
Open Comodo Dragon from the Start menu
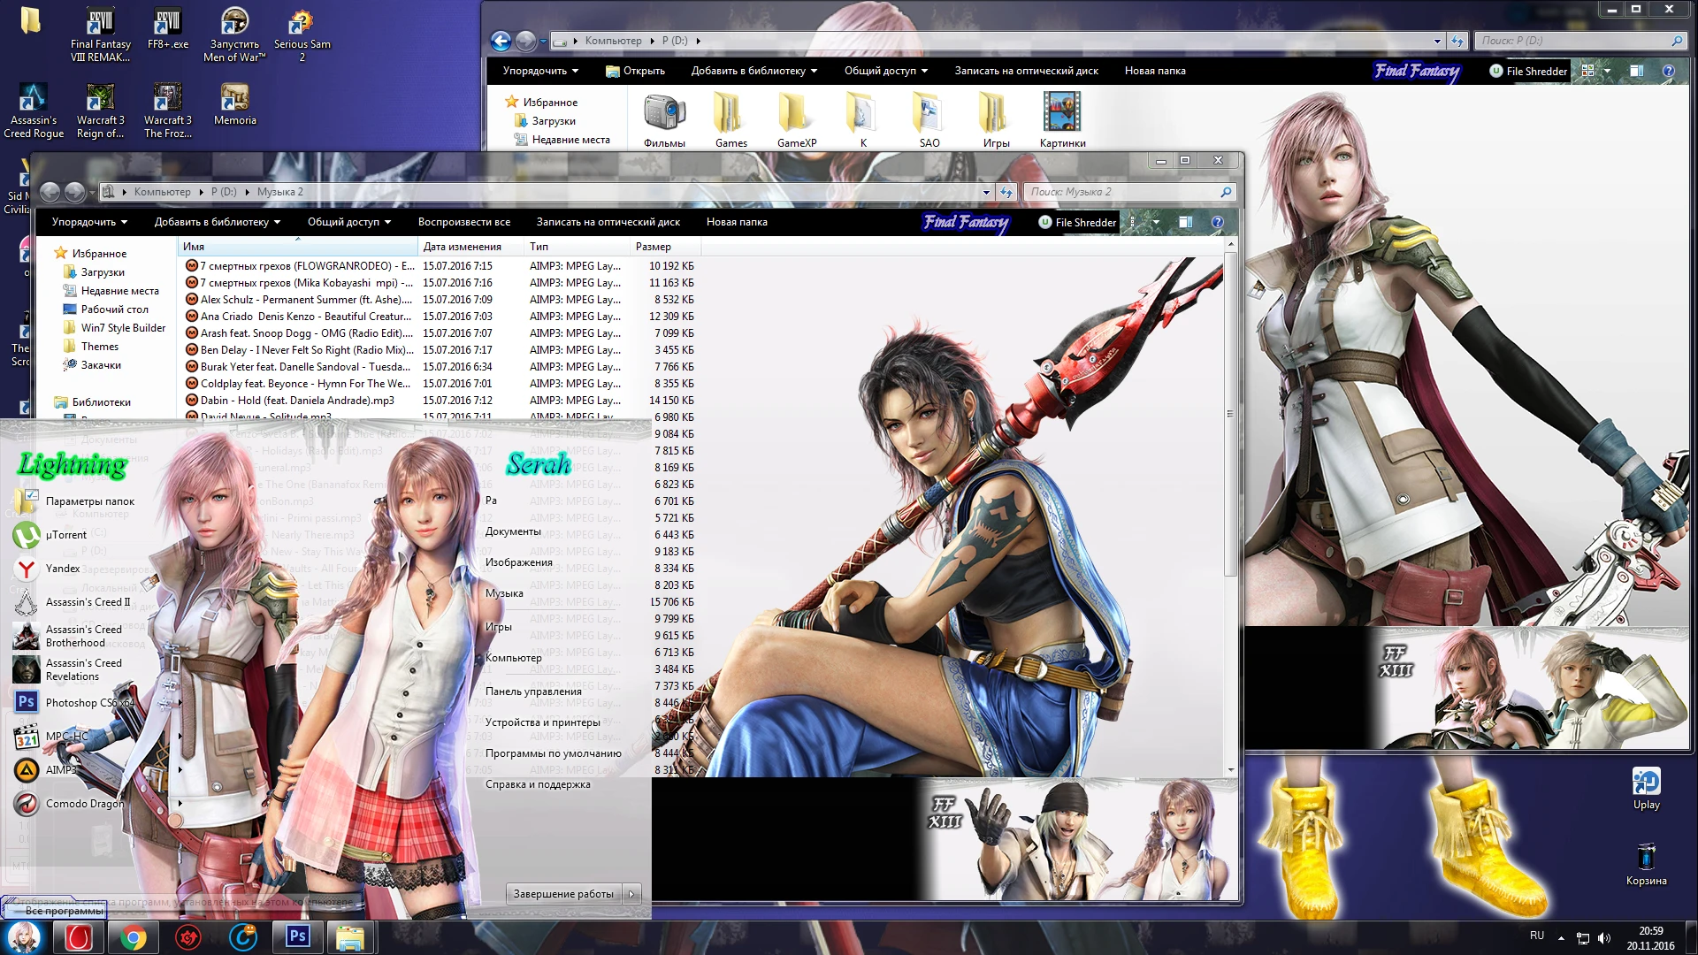click(84, 803)
